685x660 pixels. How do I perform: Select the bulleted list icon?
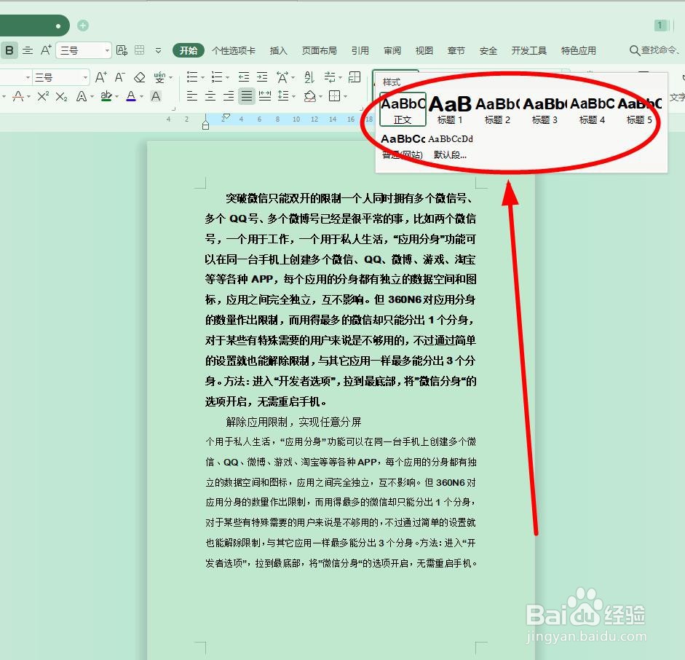click(193, 77)
